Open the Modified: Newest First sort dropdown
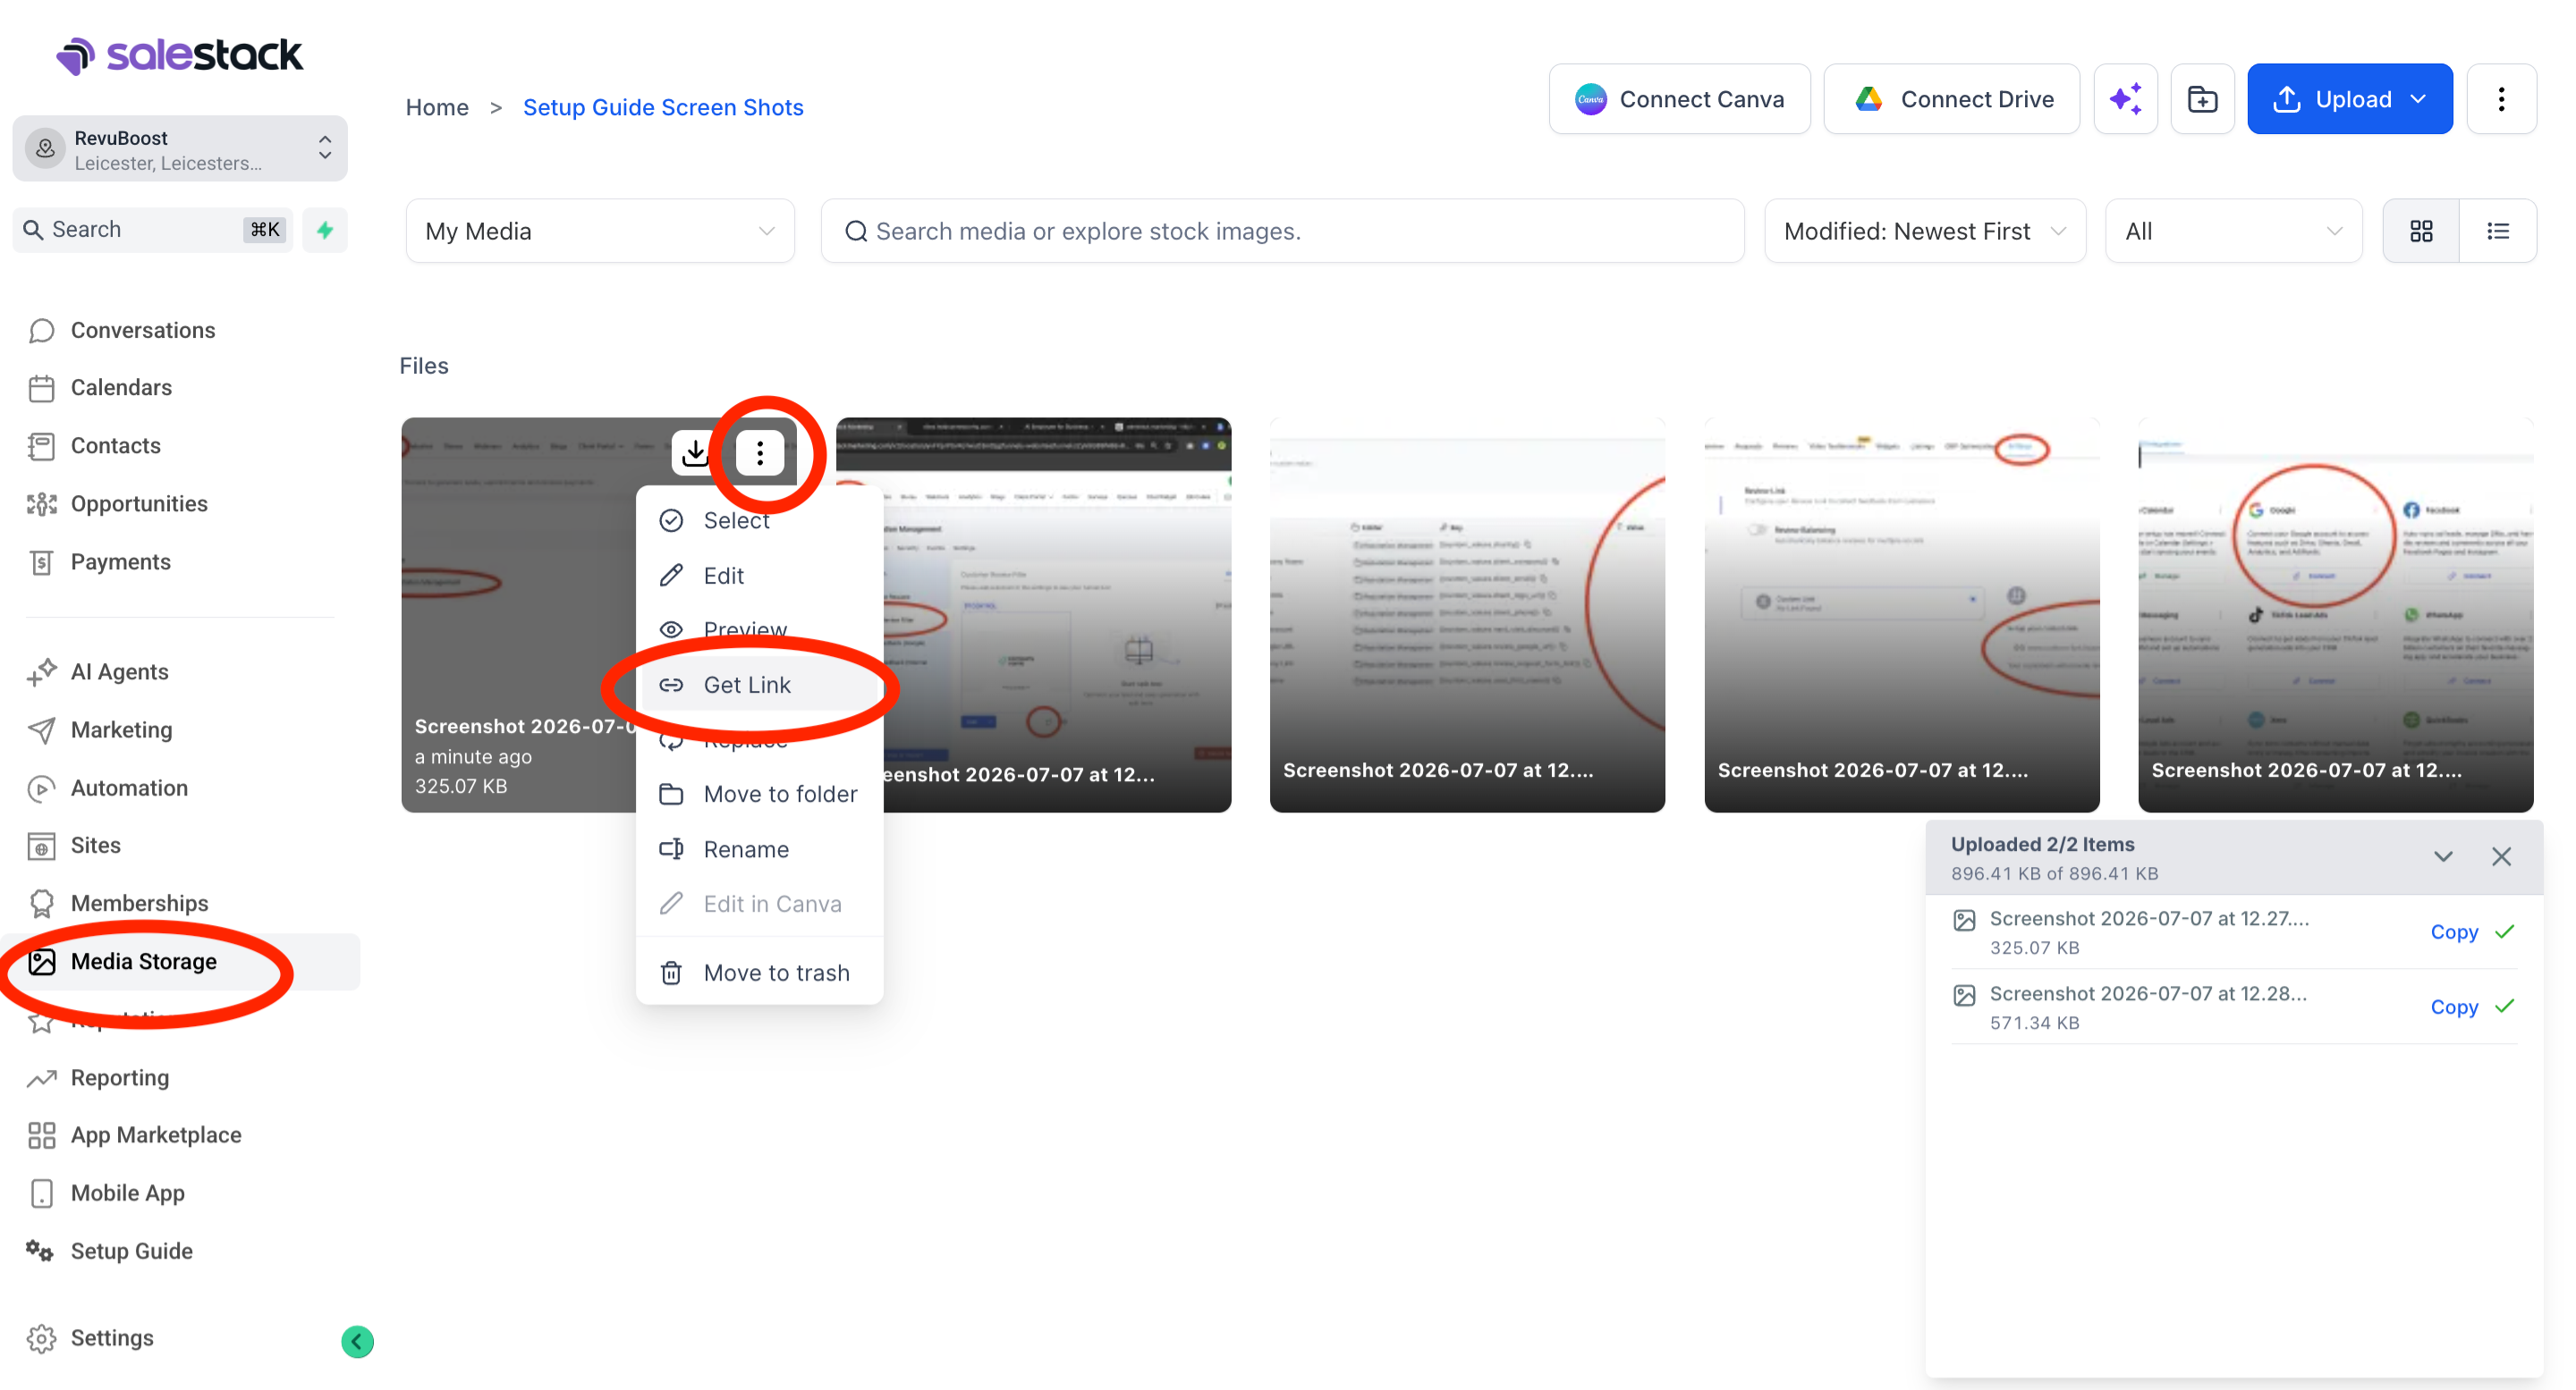Screen dimensions: 2576x1390 pos(1924,231)
